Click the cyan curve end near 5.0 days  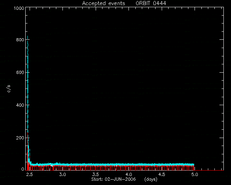click(194, 164)
